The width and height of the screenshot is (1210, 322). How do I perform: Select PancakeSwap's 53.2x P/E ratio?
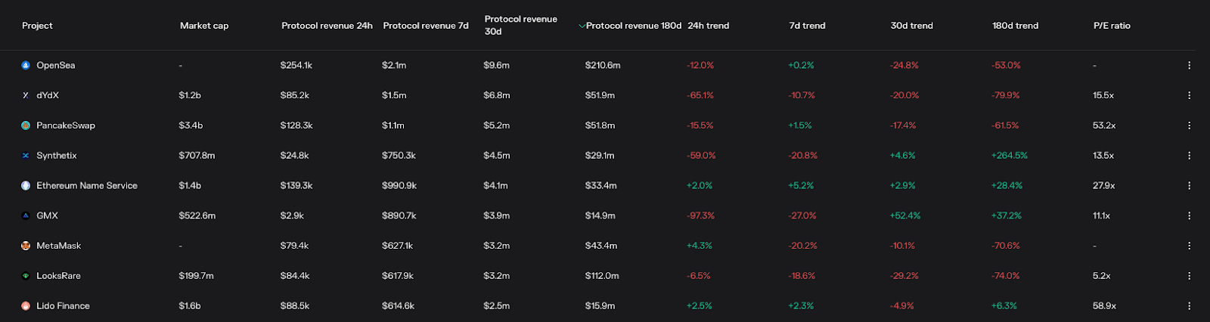1104,125
